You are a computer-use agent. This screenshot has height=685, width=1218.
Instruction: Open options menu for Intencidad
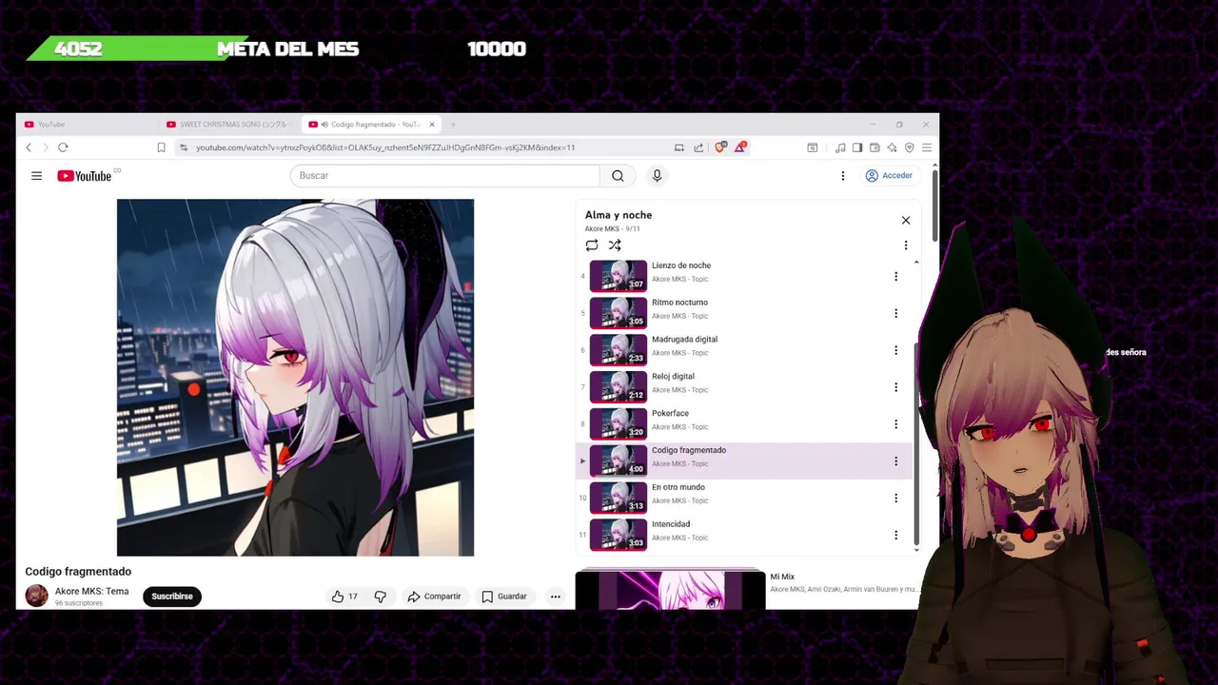coord(895,535)
